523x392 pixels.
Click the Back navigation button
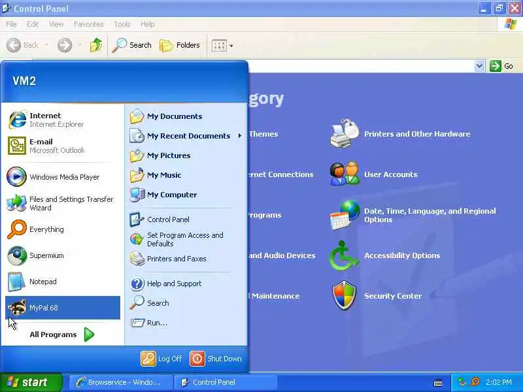point(23,45)
